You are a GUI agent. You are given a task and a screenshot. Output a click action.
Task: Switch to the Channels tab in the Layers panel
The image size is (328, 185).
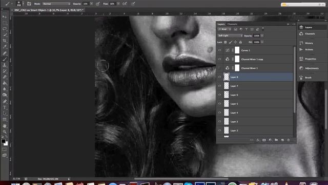[x=232, y=24]
